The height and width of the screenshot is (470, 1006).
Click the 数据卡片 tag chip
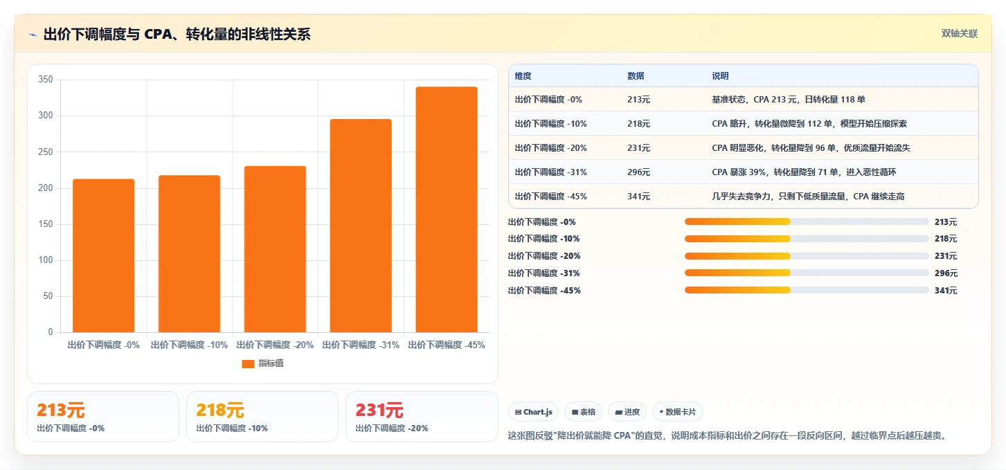678,412
